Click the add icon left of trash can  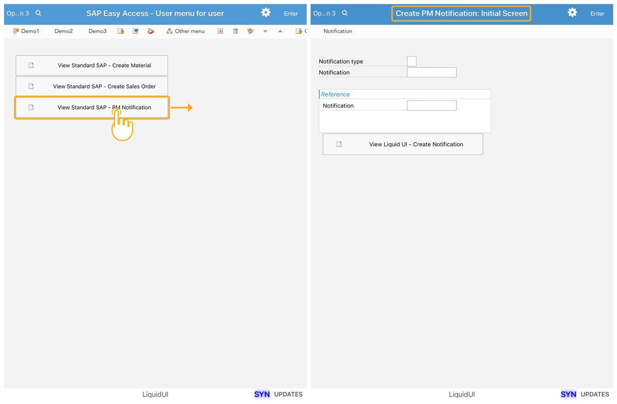220,31
